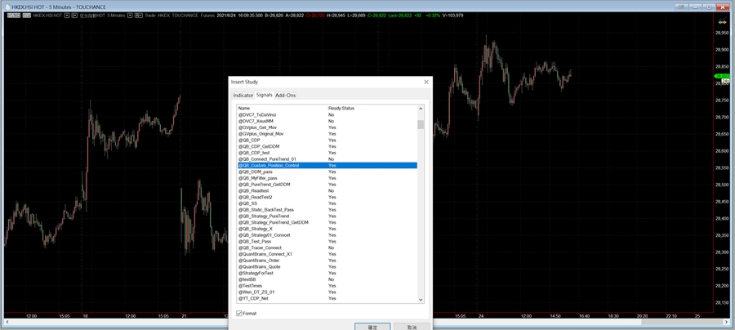
Task: Click the scroll up arrow in signals list
Action: tap(421, 109)
